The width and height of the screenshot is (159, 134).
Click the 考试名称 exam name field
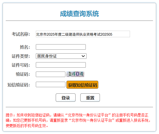coord(83,34)
